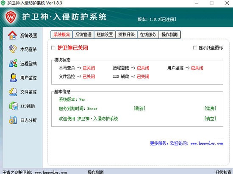Go to the 授权升级 tab
The width and height of the screenshot is (233, 174).
pos(127,35)
